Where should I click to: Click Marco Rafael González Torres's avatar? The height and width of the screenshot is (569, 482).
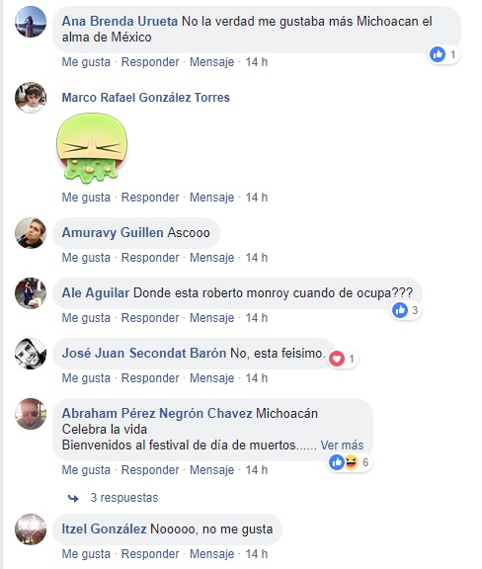tap(31, 98)
